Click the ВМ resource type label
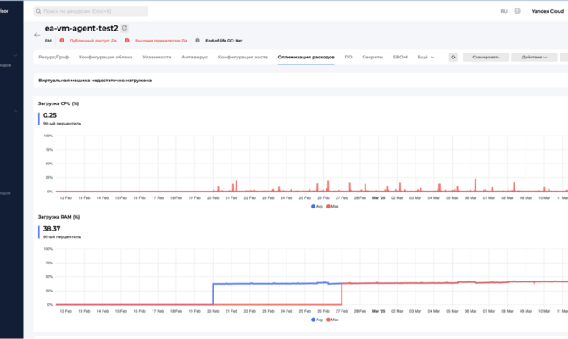Viewport: 568px width, 339px height. pyautogui.click(x=48, y=41)
